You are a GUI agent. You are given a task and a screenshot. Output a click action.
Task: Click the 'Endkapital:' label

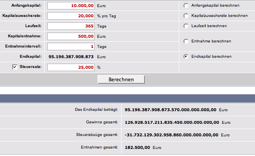point(31,57)
